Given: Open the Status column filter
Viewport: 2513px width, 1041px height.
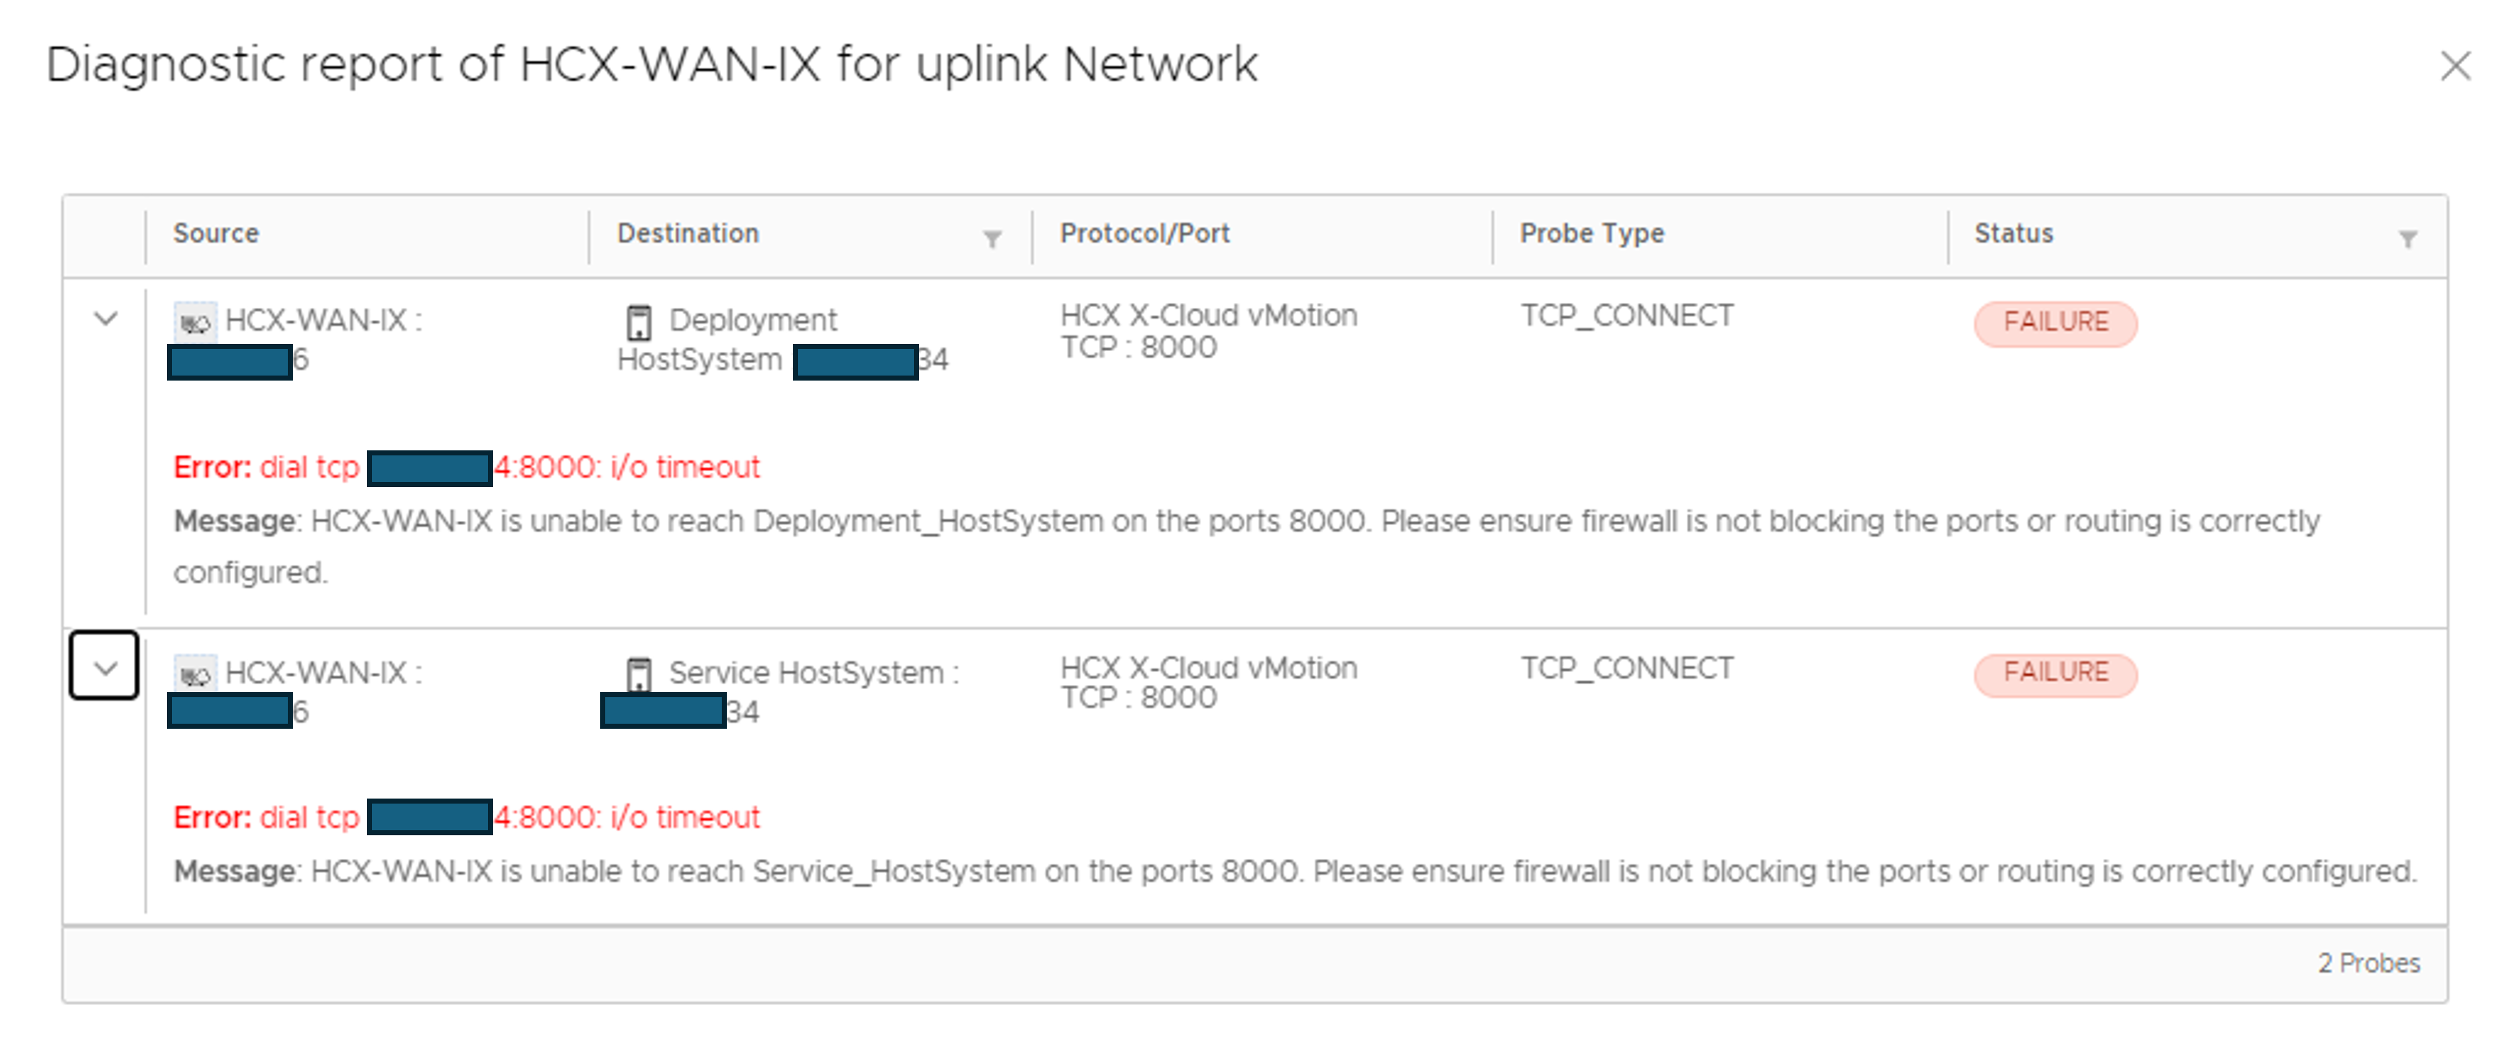Looking at the screenshot, I should pyautogui.click(x=2406, y=239).
